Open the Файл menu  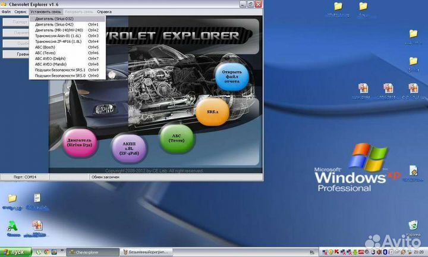click(x=6, y=11)
